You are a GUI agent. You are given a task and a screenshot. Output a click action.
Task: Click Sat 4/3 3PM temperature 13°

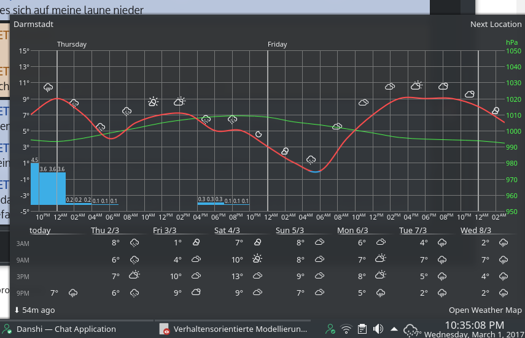click(x=237, y=277)
